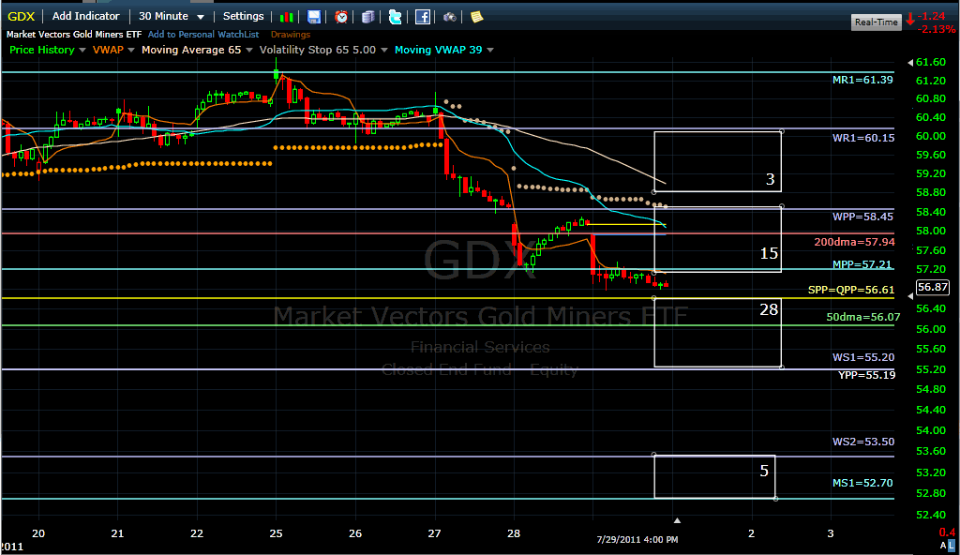Viewport: 960px width, 555px height.
Task: Click the date label 28 on time axis
Action: (514, 533)
